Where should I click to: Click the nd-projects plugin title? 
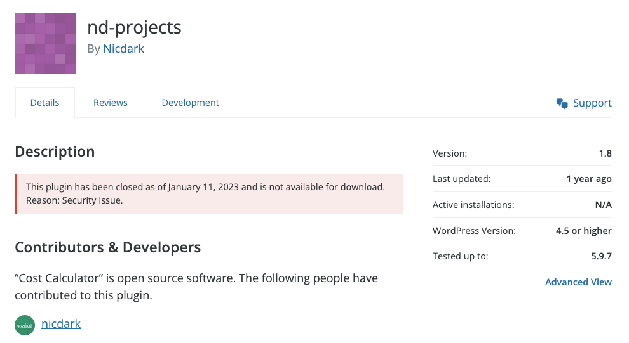[x=134, y=27]
